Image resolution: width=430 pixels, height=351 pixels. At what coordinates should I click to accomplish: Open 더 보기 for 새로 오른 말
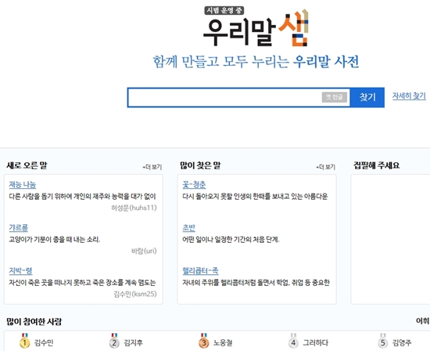point(152,167)
